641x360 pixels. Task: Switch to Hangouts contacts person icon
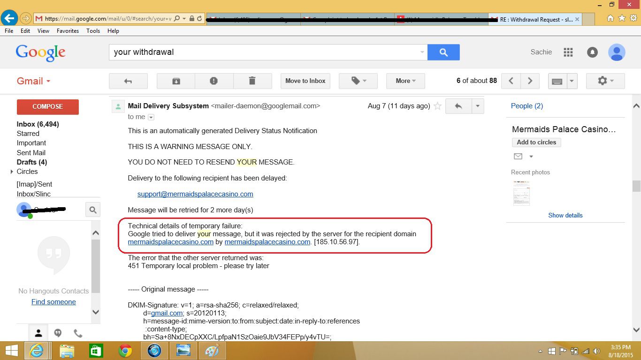38,333
